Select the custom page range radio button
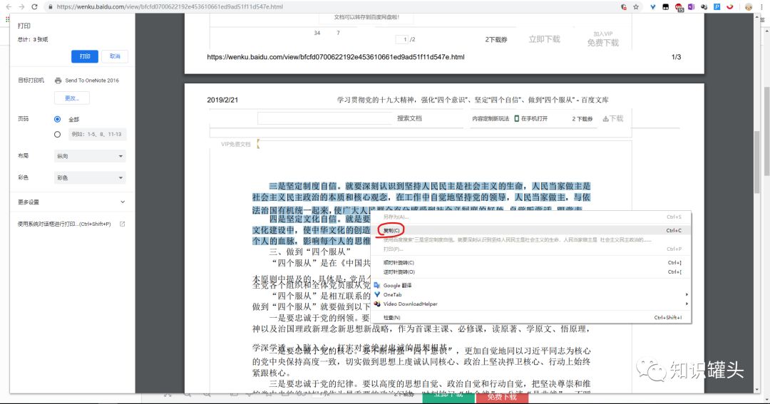Viewport: 770px width, 404px height. click(x=58, y=134)
